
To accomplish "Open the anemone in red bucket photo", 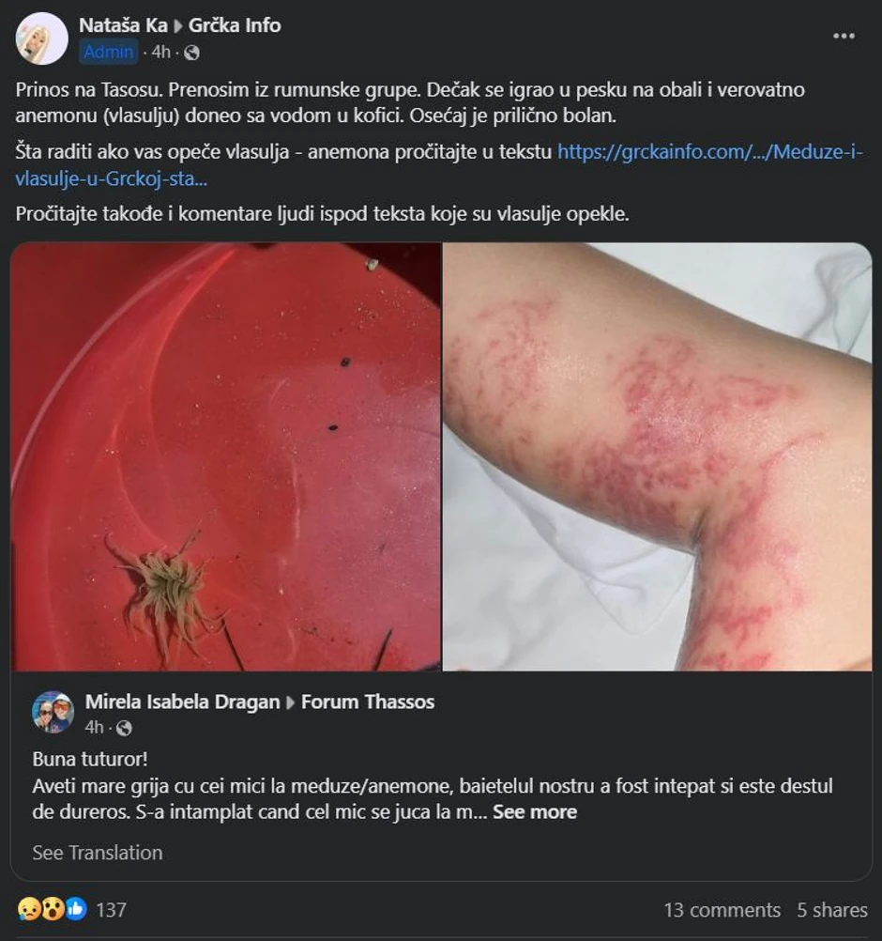I will (226, 456).
